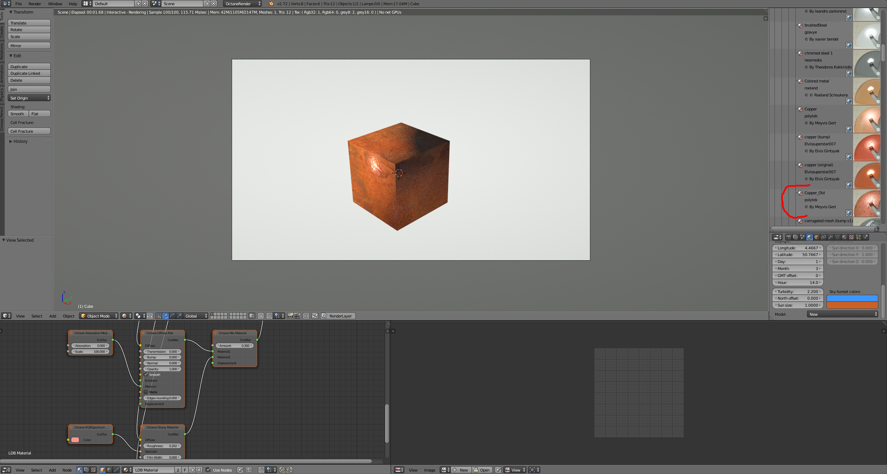Enable the Matte checkbox in Diffuse node
887x474 pixels.
point(146,392)
